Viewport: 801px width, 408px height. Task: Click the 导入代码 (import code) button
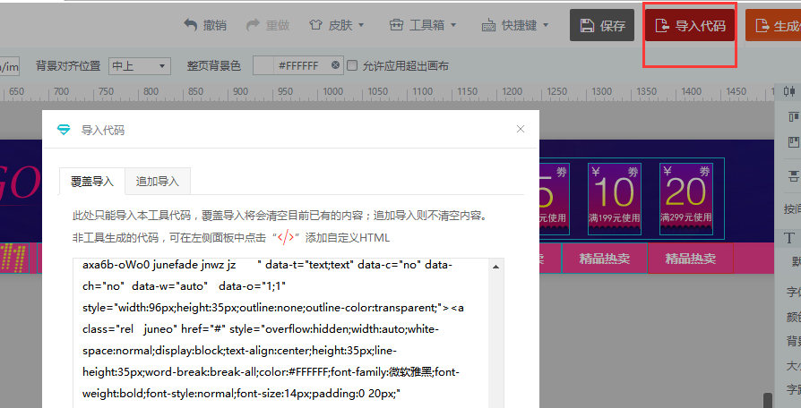pyautogui.click(x=690, y=26)
